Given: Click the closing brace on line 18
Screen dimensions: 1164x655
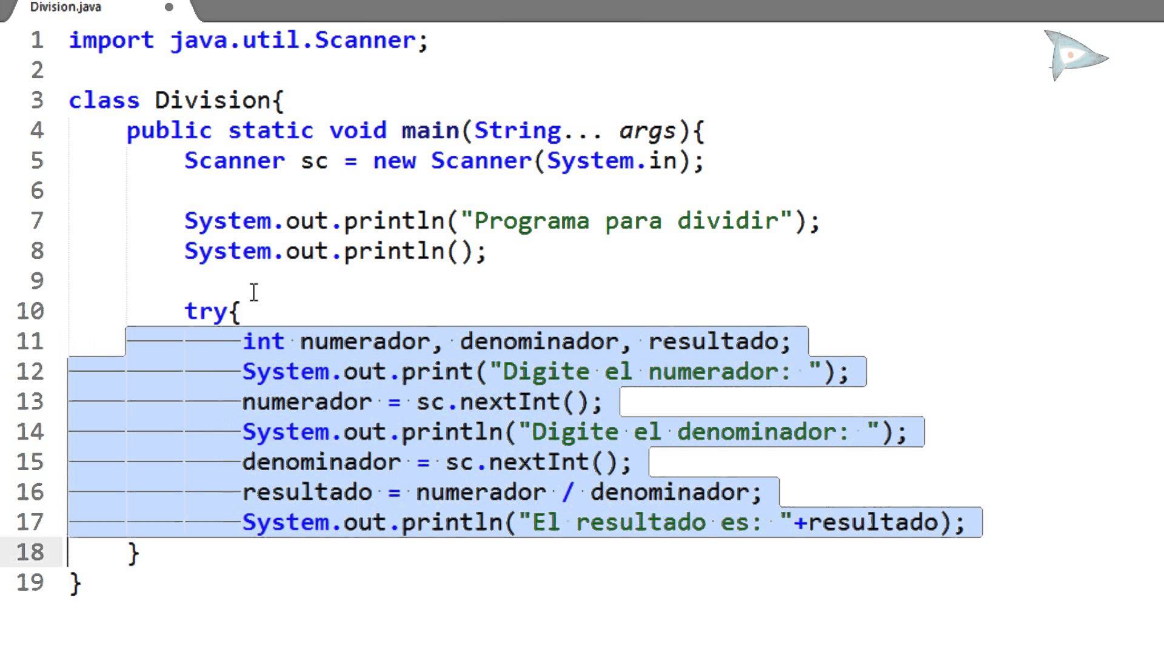Looking at the screenshot, I should click(133, 553).
